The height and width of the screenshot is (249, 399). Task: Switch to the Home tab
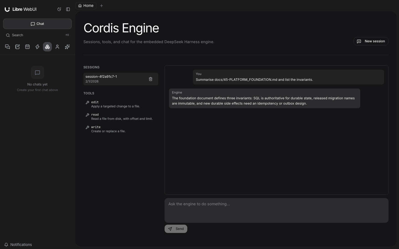pos(86,6)
